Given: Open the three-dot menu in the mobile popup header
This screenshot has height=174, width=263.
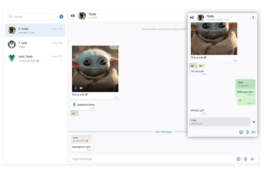Looking at the screenshot, I should [x=253, y=18].
